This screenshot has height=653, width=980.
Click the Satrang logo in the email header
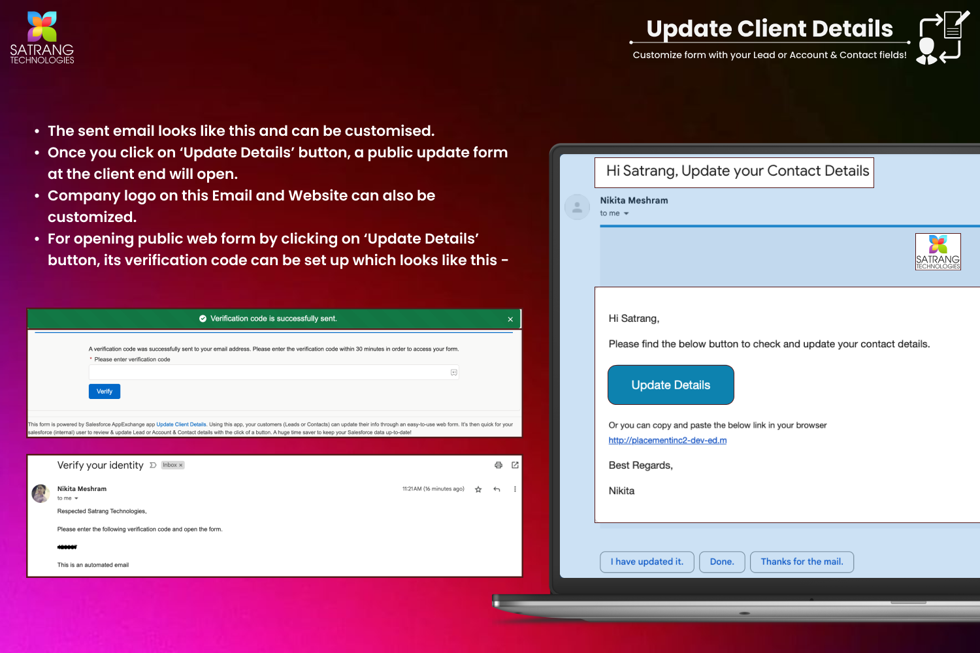[x=938, y=252]
